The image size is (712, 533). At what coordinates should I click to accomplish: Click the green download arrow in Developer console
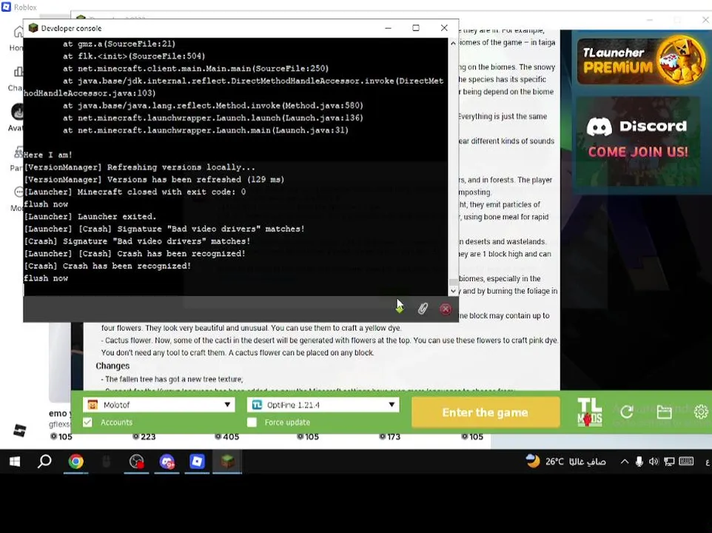(x=399, y=309)
